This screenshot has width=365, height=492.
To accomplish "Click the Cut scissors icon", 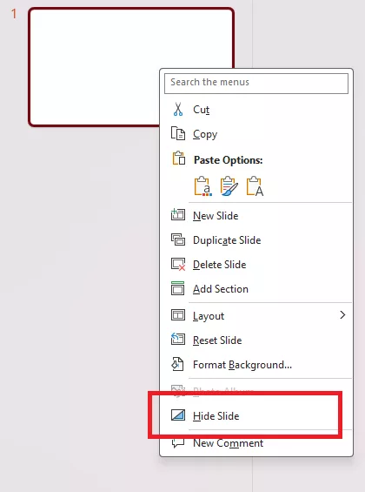I will pos(178,110).
